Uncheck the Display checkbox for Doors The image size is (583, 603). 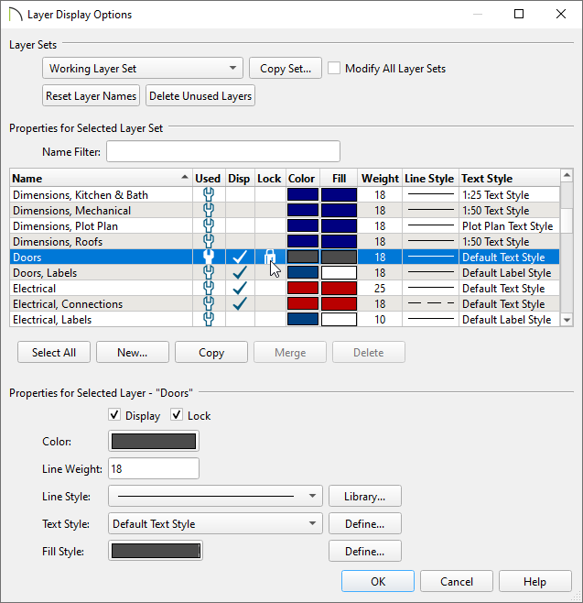coord(114,415)
